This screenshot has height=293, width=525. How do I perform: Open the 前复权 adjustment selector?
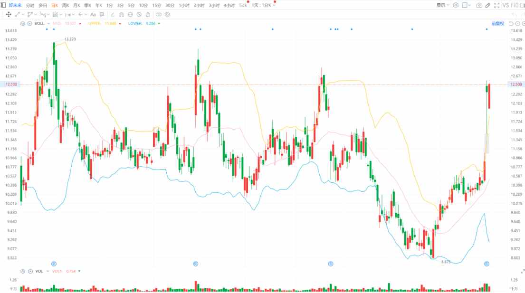pyautogui.click(x=497, y=24)
